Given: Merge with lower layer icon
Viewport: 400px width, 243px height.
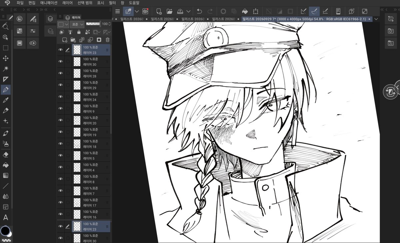Looking at the screenshot, I should click(x=90, y=40).
